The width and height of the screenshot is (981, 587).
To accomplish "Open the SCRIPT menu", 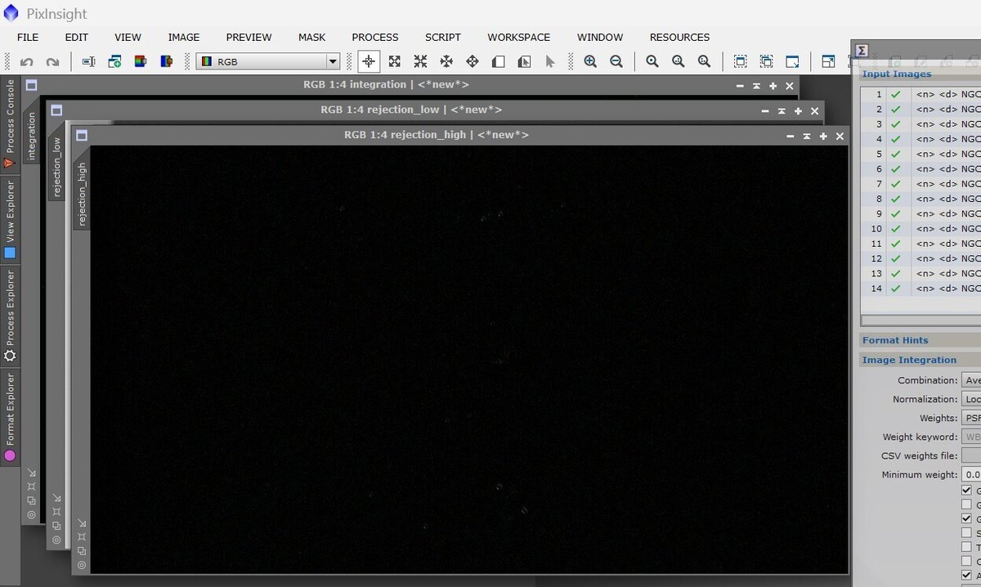I will point(442,37).
